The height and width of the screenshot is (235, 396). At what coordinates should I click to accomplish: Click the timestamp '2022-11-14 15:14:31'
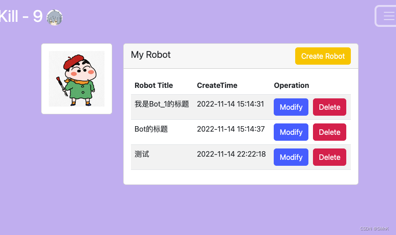tap(230, 104)
